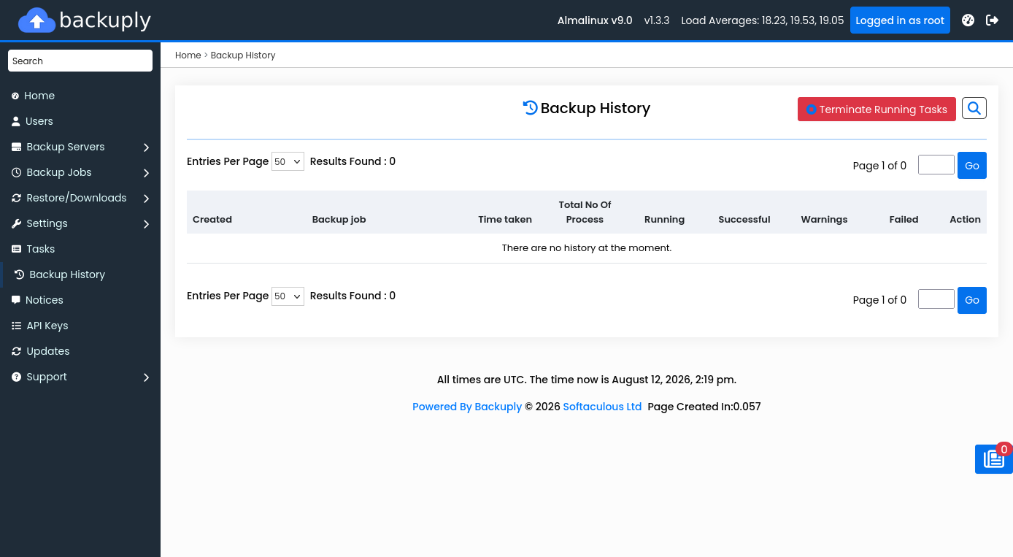Click the Notices speech bubble icon
Screen dimensions: 1013x557
pyautogui.click(x=16, y=300)
